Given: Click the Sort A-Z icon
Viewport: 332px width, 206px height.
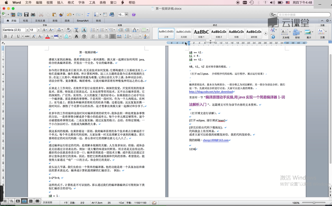Looking at the screenshot, I should pos(146,36).
